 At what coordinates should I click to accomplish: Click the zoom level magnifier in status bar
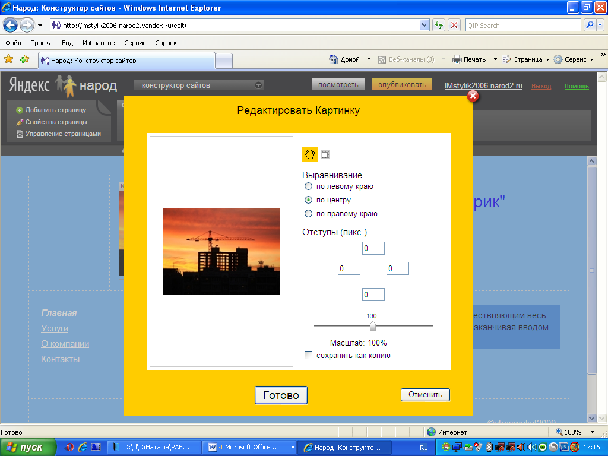(x=559, y=432)
